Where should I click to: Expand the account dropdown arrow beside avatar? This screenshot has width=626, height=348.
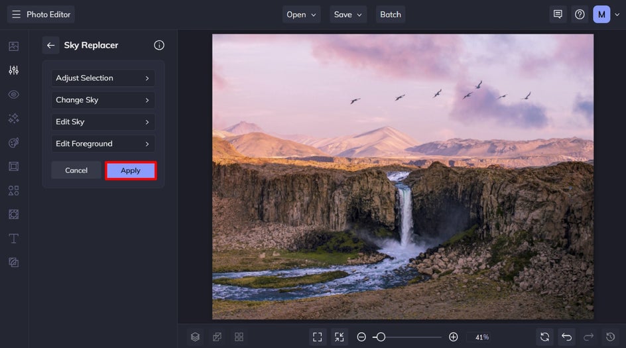(x=617, y=15)
